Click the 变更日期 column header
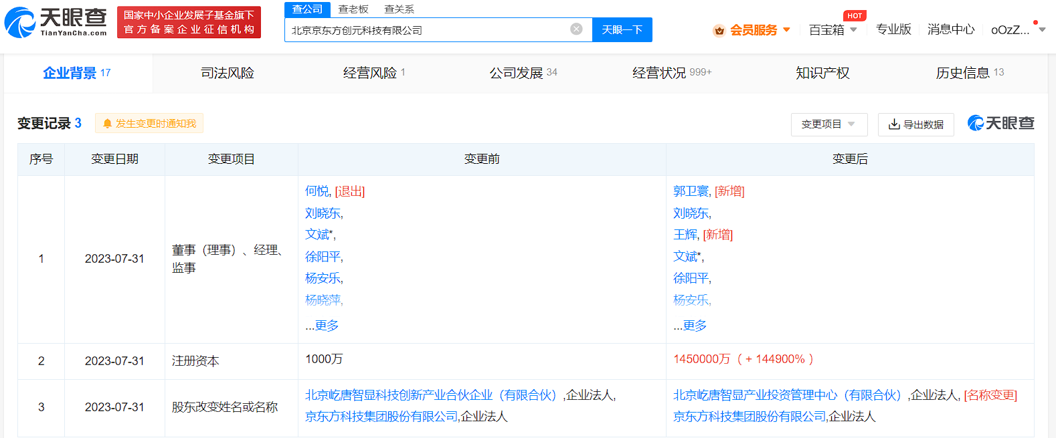This screenshot has width=1056, height=438. 114,159
